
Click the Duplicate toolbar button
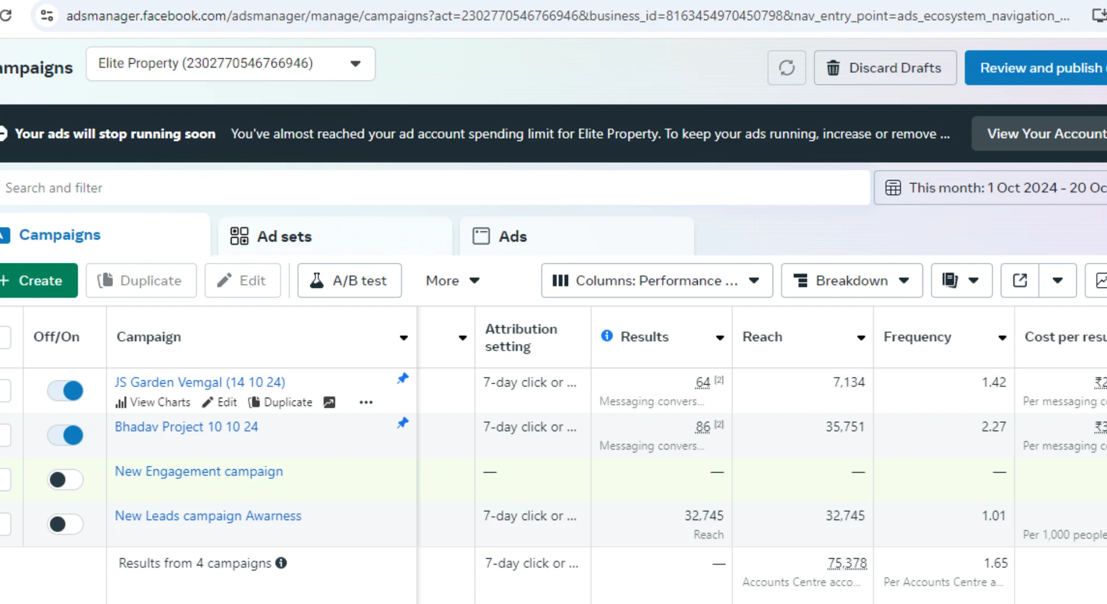coord(141,280)
